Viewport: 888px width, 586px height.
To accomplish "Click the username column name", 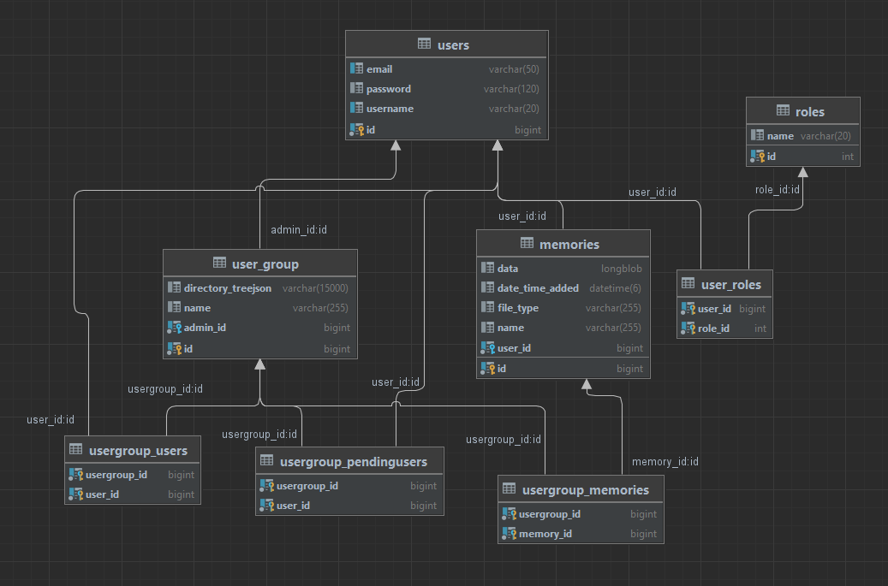I will click(390, 109).
